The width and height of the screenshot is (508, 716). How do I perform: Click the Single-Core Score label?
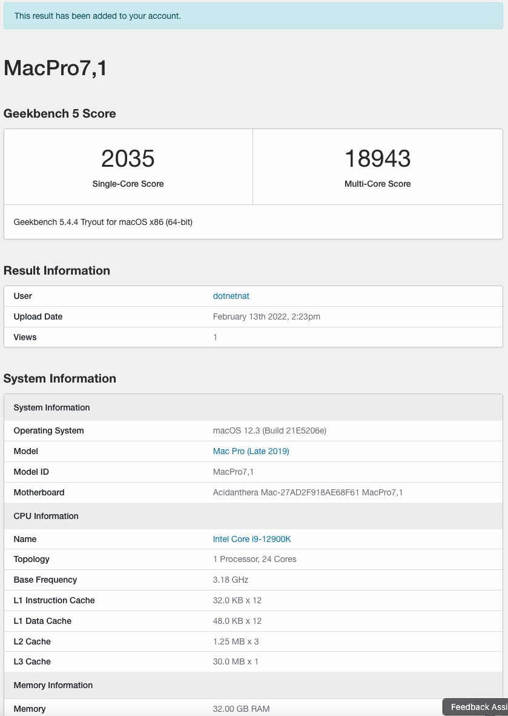click(128, 184)
